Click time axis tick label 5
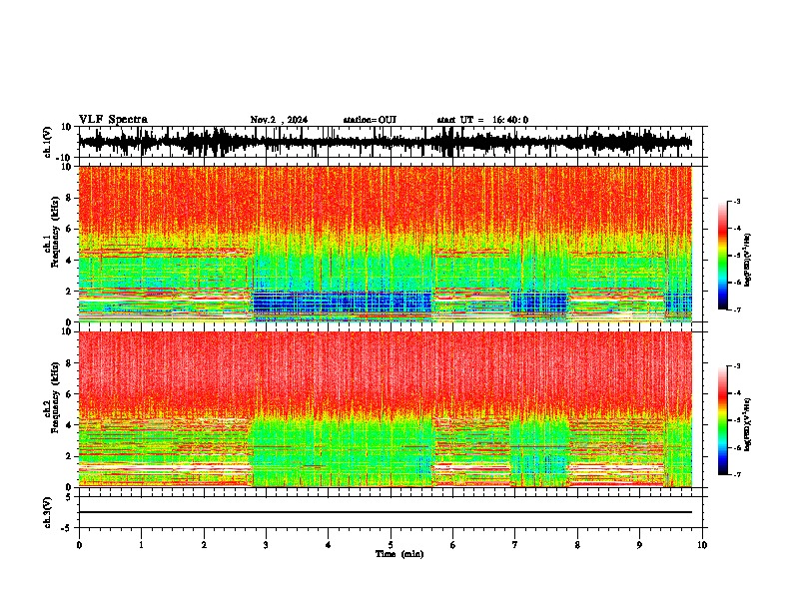Viewport: 791px width, 611px height. (391, 545)
